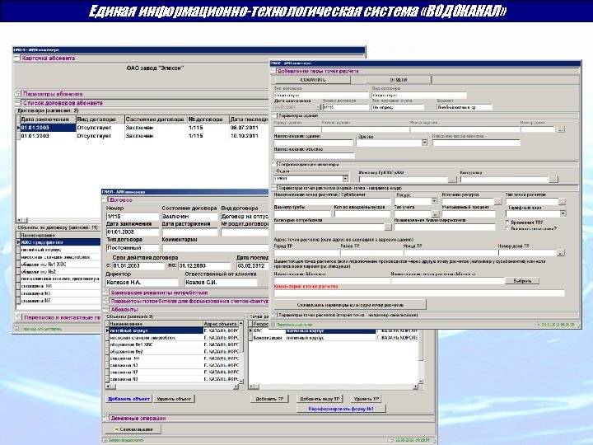Toggle the checkbox below Временная ТП?
Image resolution: width=593 pixels, height=445 pixels.
click(x=507, y=229)
